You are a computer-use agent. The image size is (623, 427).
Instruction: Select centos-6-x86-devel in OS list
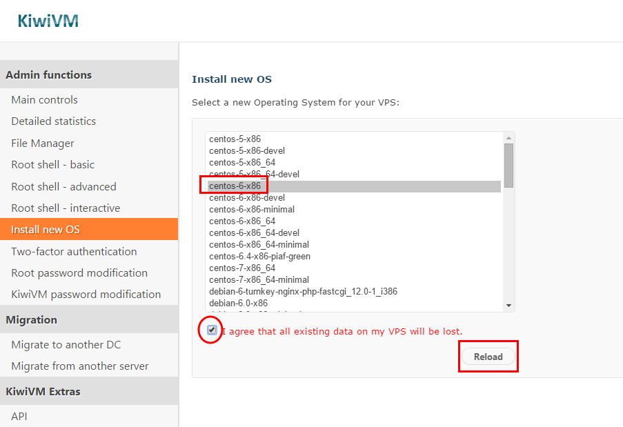(x=354, y=198)
